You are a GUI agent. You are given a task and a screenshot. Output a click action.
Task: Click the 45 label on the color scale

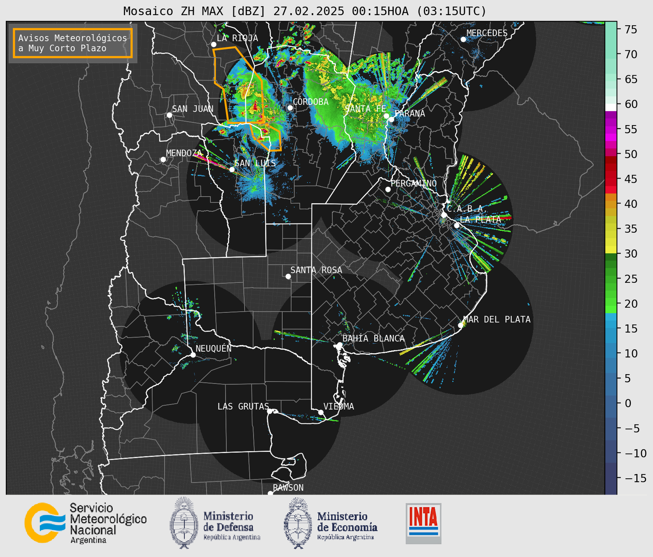631,179
